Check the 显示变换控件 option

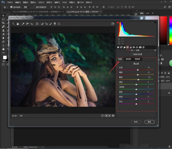34,7
